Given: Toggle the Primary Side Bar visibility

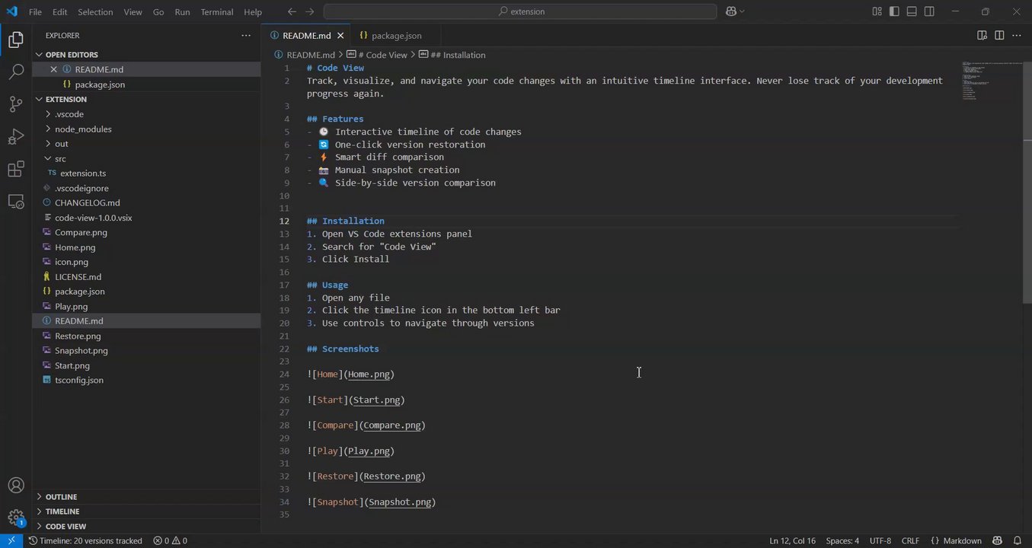Looking at the screenshot, I should [x=894, y=11].
